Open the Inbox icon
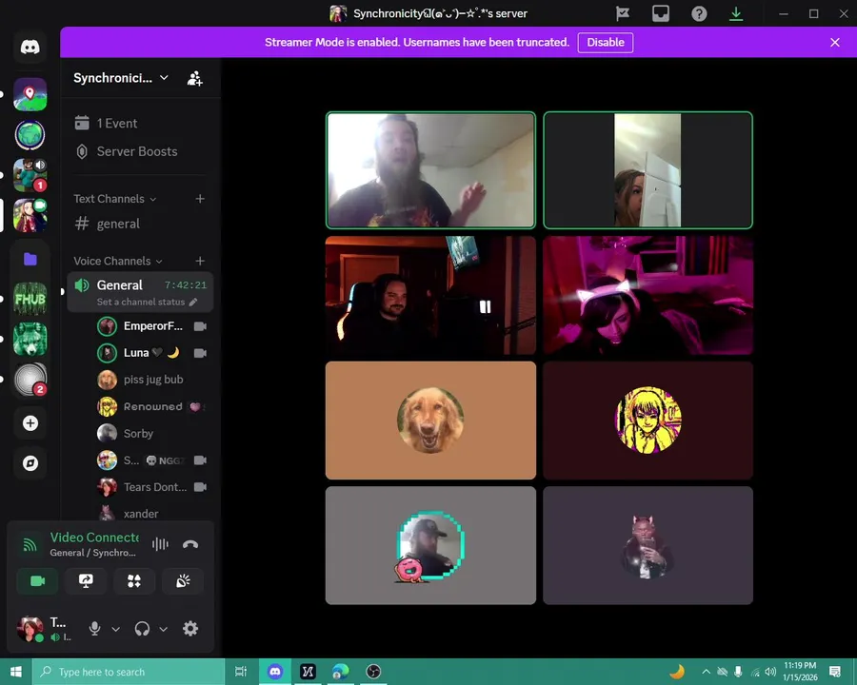The height and width of the screenshot is (685, 857). coord(661,13)
